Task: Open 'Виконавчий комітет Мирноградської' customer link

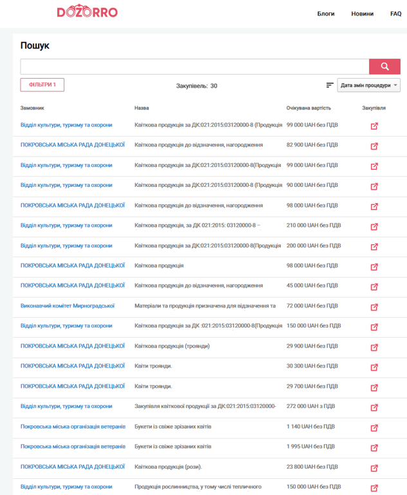Action: click(x=68, y=306)
